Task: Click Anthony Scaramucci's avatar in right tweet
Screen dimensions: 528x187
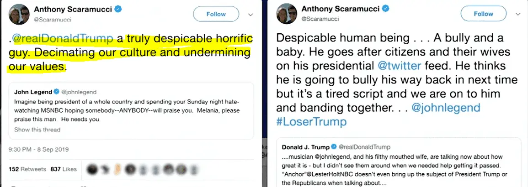Action: (285, 13)
